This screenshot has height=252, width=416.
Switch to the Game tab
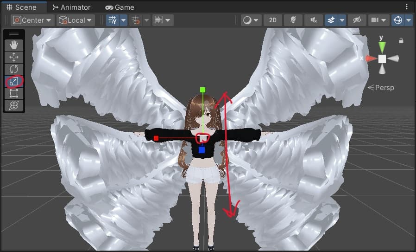[x=120, y=7]
